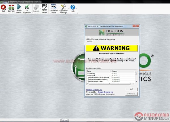The height and width of the screenshot is (122, 170).
Task: Click the left scroll arrow of components list
Action: (x=88, y=84)
